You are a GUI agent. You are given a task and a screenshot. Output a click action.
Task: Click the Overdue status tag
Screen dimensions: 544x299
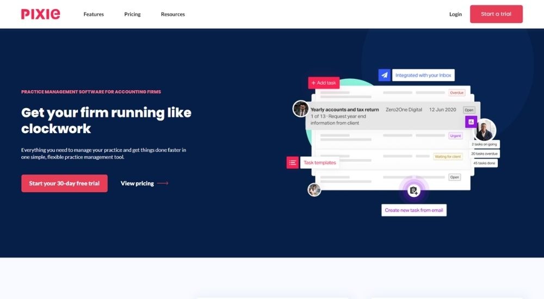point(456,92)
